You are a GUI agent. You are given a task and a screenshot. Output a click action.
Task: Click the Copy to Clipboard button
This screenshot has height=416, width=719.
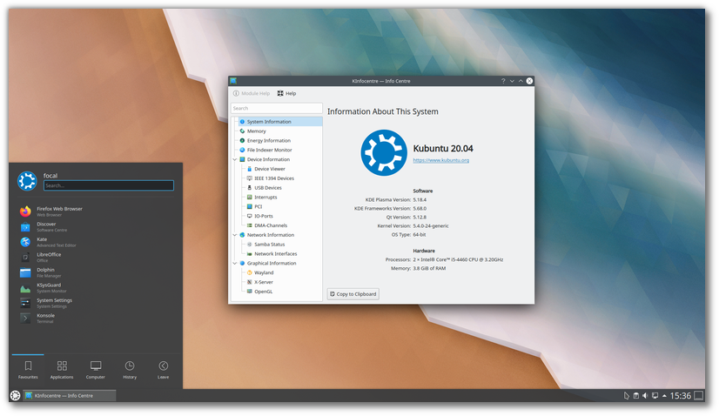[x=353, y=294]
